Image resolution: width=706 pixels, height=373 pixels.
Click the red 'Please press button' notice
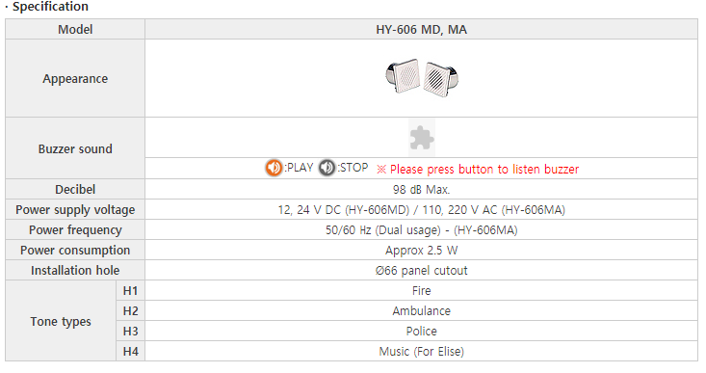pyautogui.click(x=478, y=170)
